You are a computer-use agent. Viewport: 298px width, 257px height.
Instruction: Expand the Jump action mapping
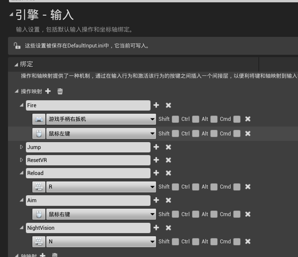pyautogui.click(x=22, y=147)
